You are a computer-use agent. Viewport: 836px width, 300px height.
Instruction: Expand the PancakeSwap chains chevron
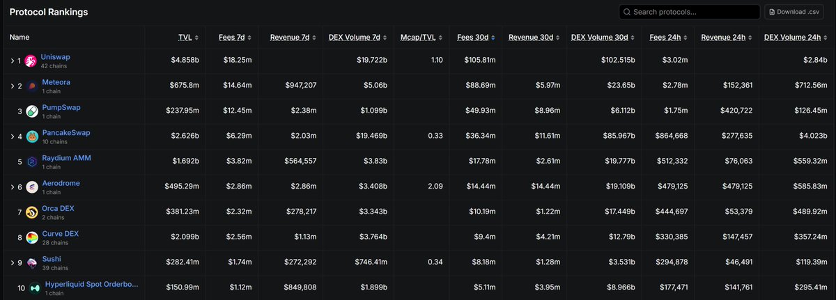[x=12, y=137]
